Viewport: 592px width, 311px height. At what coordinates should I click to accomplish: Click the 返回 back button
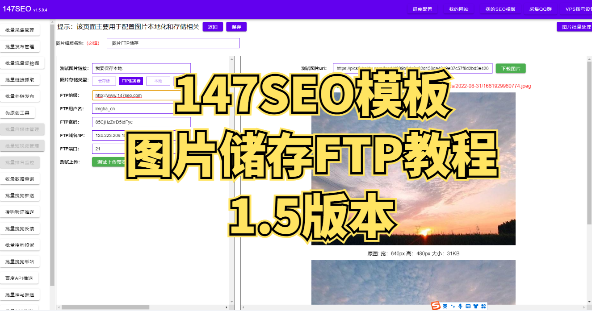tap(213, 27)
